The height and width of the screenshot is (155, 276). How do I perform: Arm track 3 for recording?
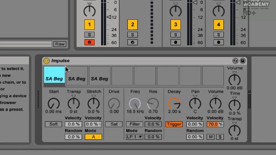tap(176, 42)
